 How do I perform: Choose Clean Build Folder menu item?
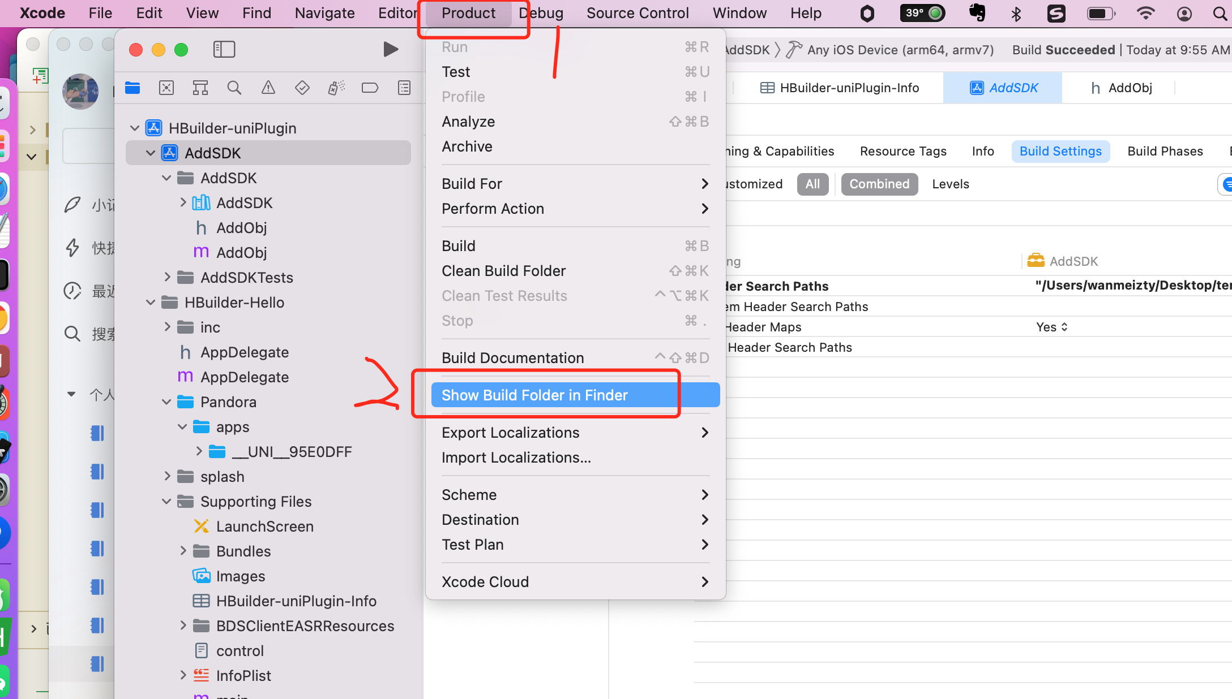(x=575, y=271)
